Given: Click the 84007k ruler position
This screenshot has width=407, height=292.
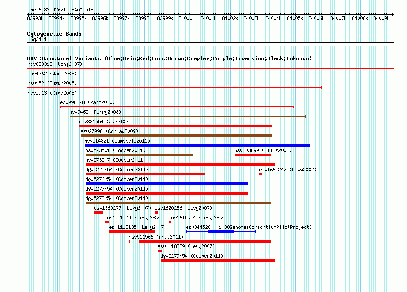Looking at the screenshot, I should [x=338, y=18].
